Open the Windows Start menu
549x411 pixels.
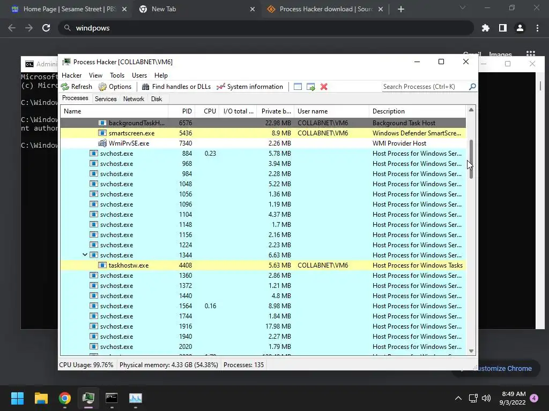17,398
